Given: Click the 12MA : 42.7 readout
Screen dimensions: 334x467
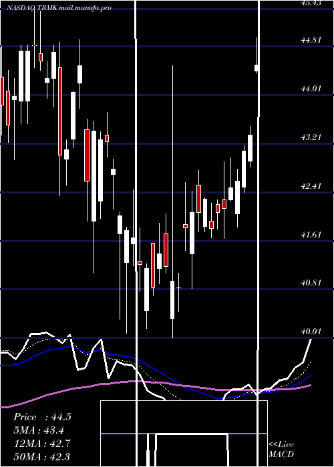Looking at the screenshot, I should pos(42,443).
